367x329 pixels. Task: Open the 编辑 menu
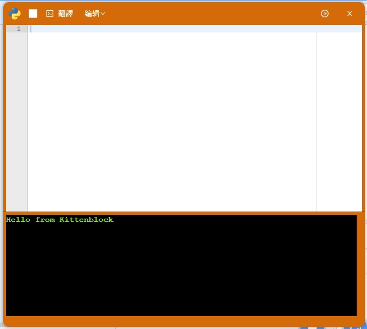click(x=92, y=14)
